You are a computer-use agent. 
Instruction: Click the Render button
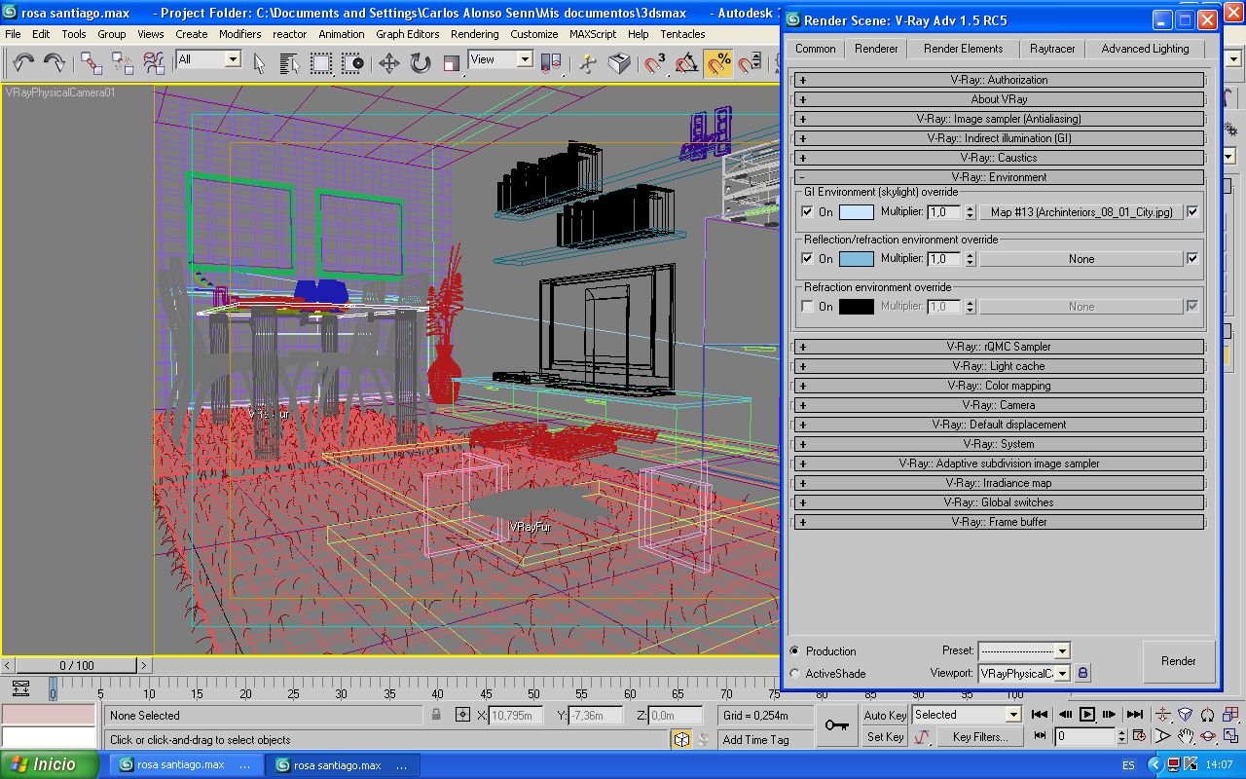point(1178,661)
